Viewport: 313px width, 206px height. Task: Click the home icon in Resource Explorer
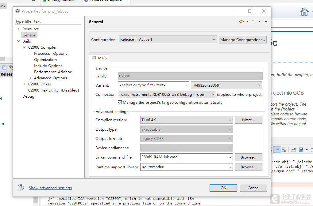tap(304, 12)
